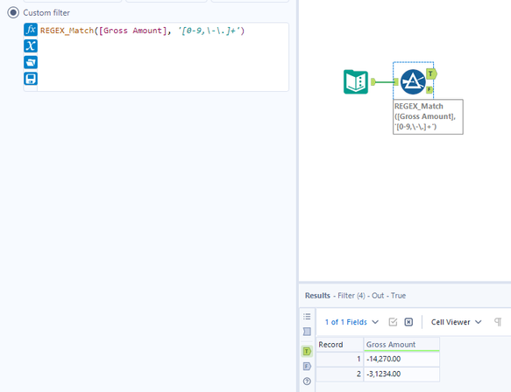The width and height of the screenshot is (511, 392).
Task: Open results help question mark icon
Action: [307, 381]
